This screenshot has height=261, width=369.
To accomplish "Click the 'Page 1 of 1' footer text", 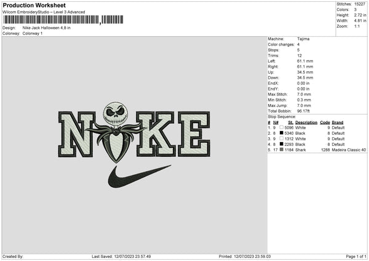I will coord(356,256).
